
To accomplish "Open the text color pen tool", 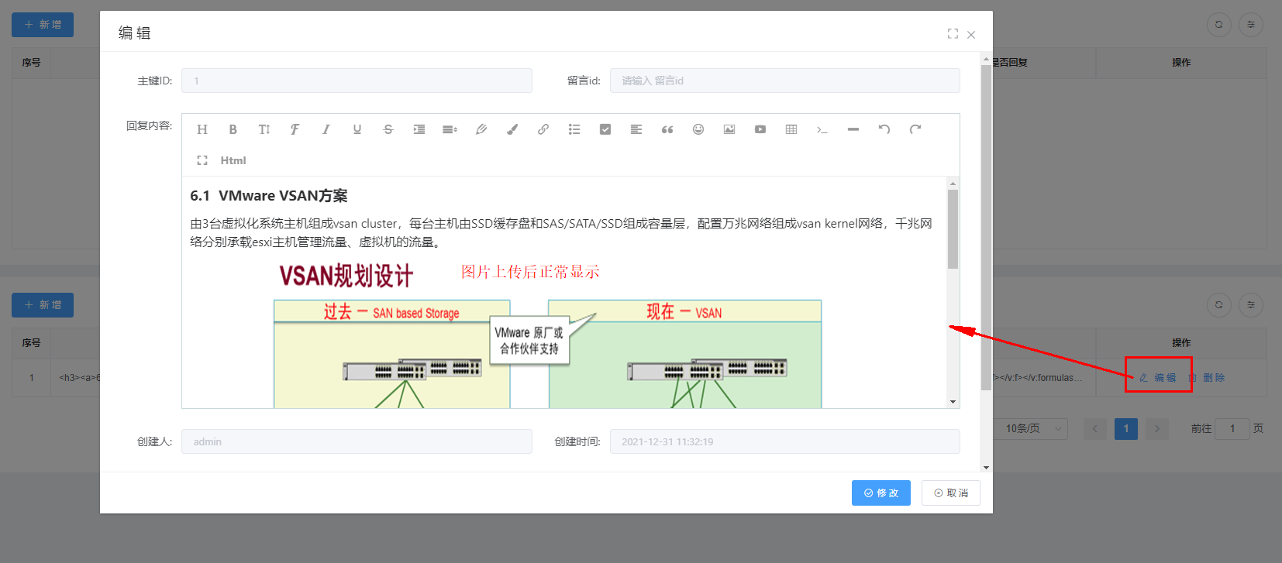I will 481,129.
